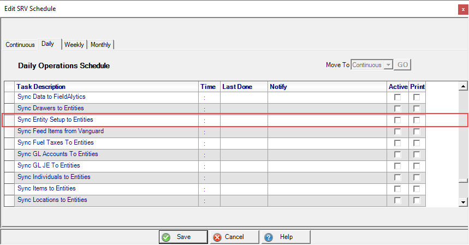
Task: Switch to the Continuous tab
Action: coord(20,45)
